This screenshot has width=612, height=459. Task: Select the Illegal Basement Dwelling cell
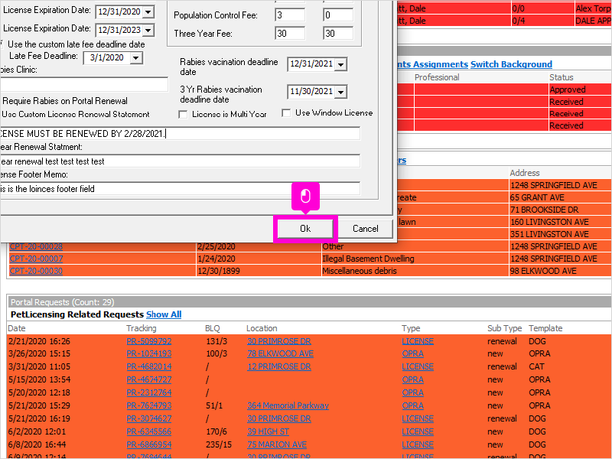tap(415, 259)
